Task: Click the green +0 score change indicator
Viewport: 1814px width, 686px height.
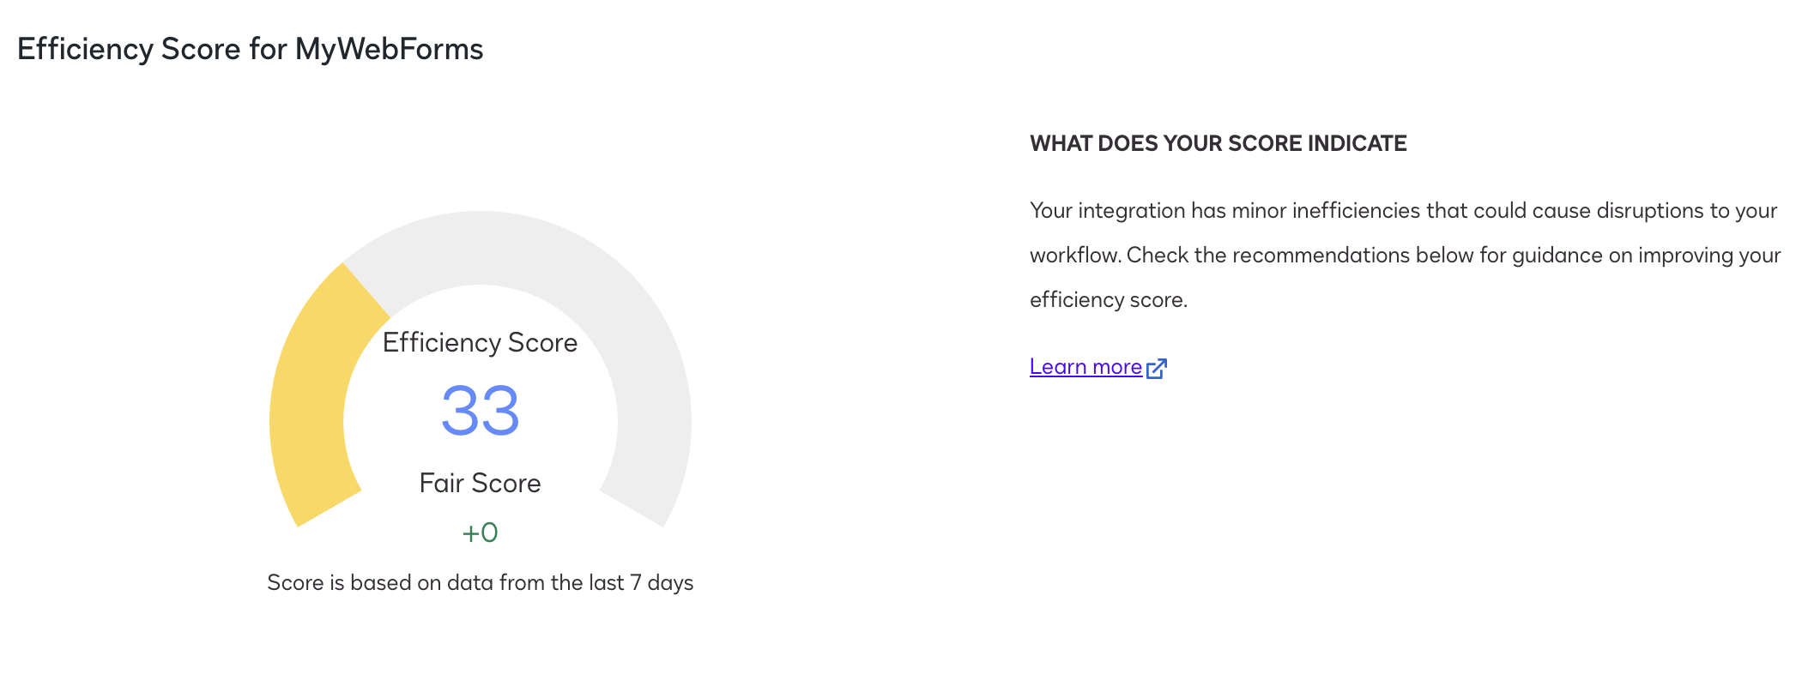Action: 480,532
